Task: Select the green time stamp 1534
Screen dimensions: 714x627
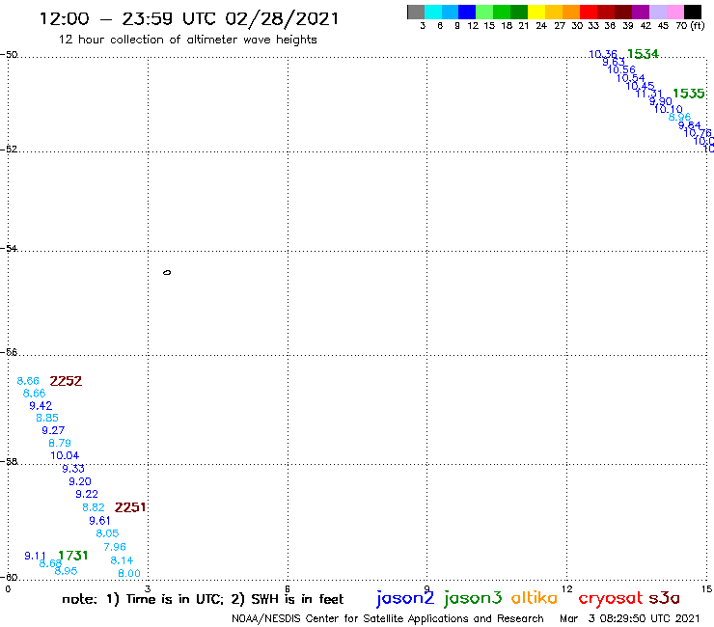Action: 643,54
